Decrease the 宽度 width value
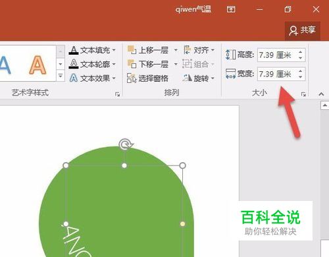Viewport: 329px width, 257px height. 301,77
